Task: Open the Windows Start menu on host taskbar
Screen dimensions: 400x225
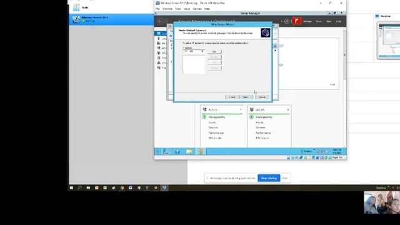Action: coord(71,187)
